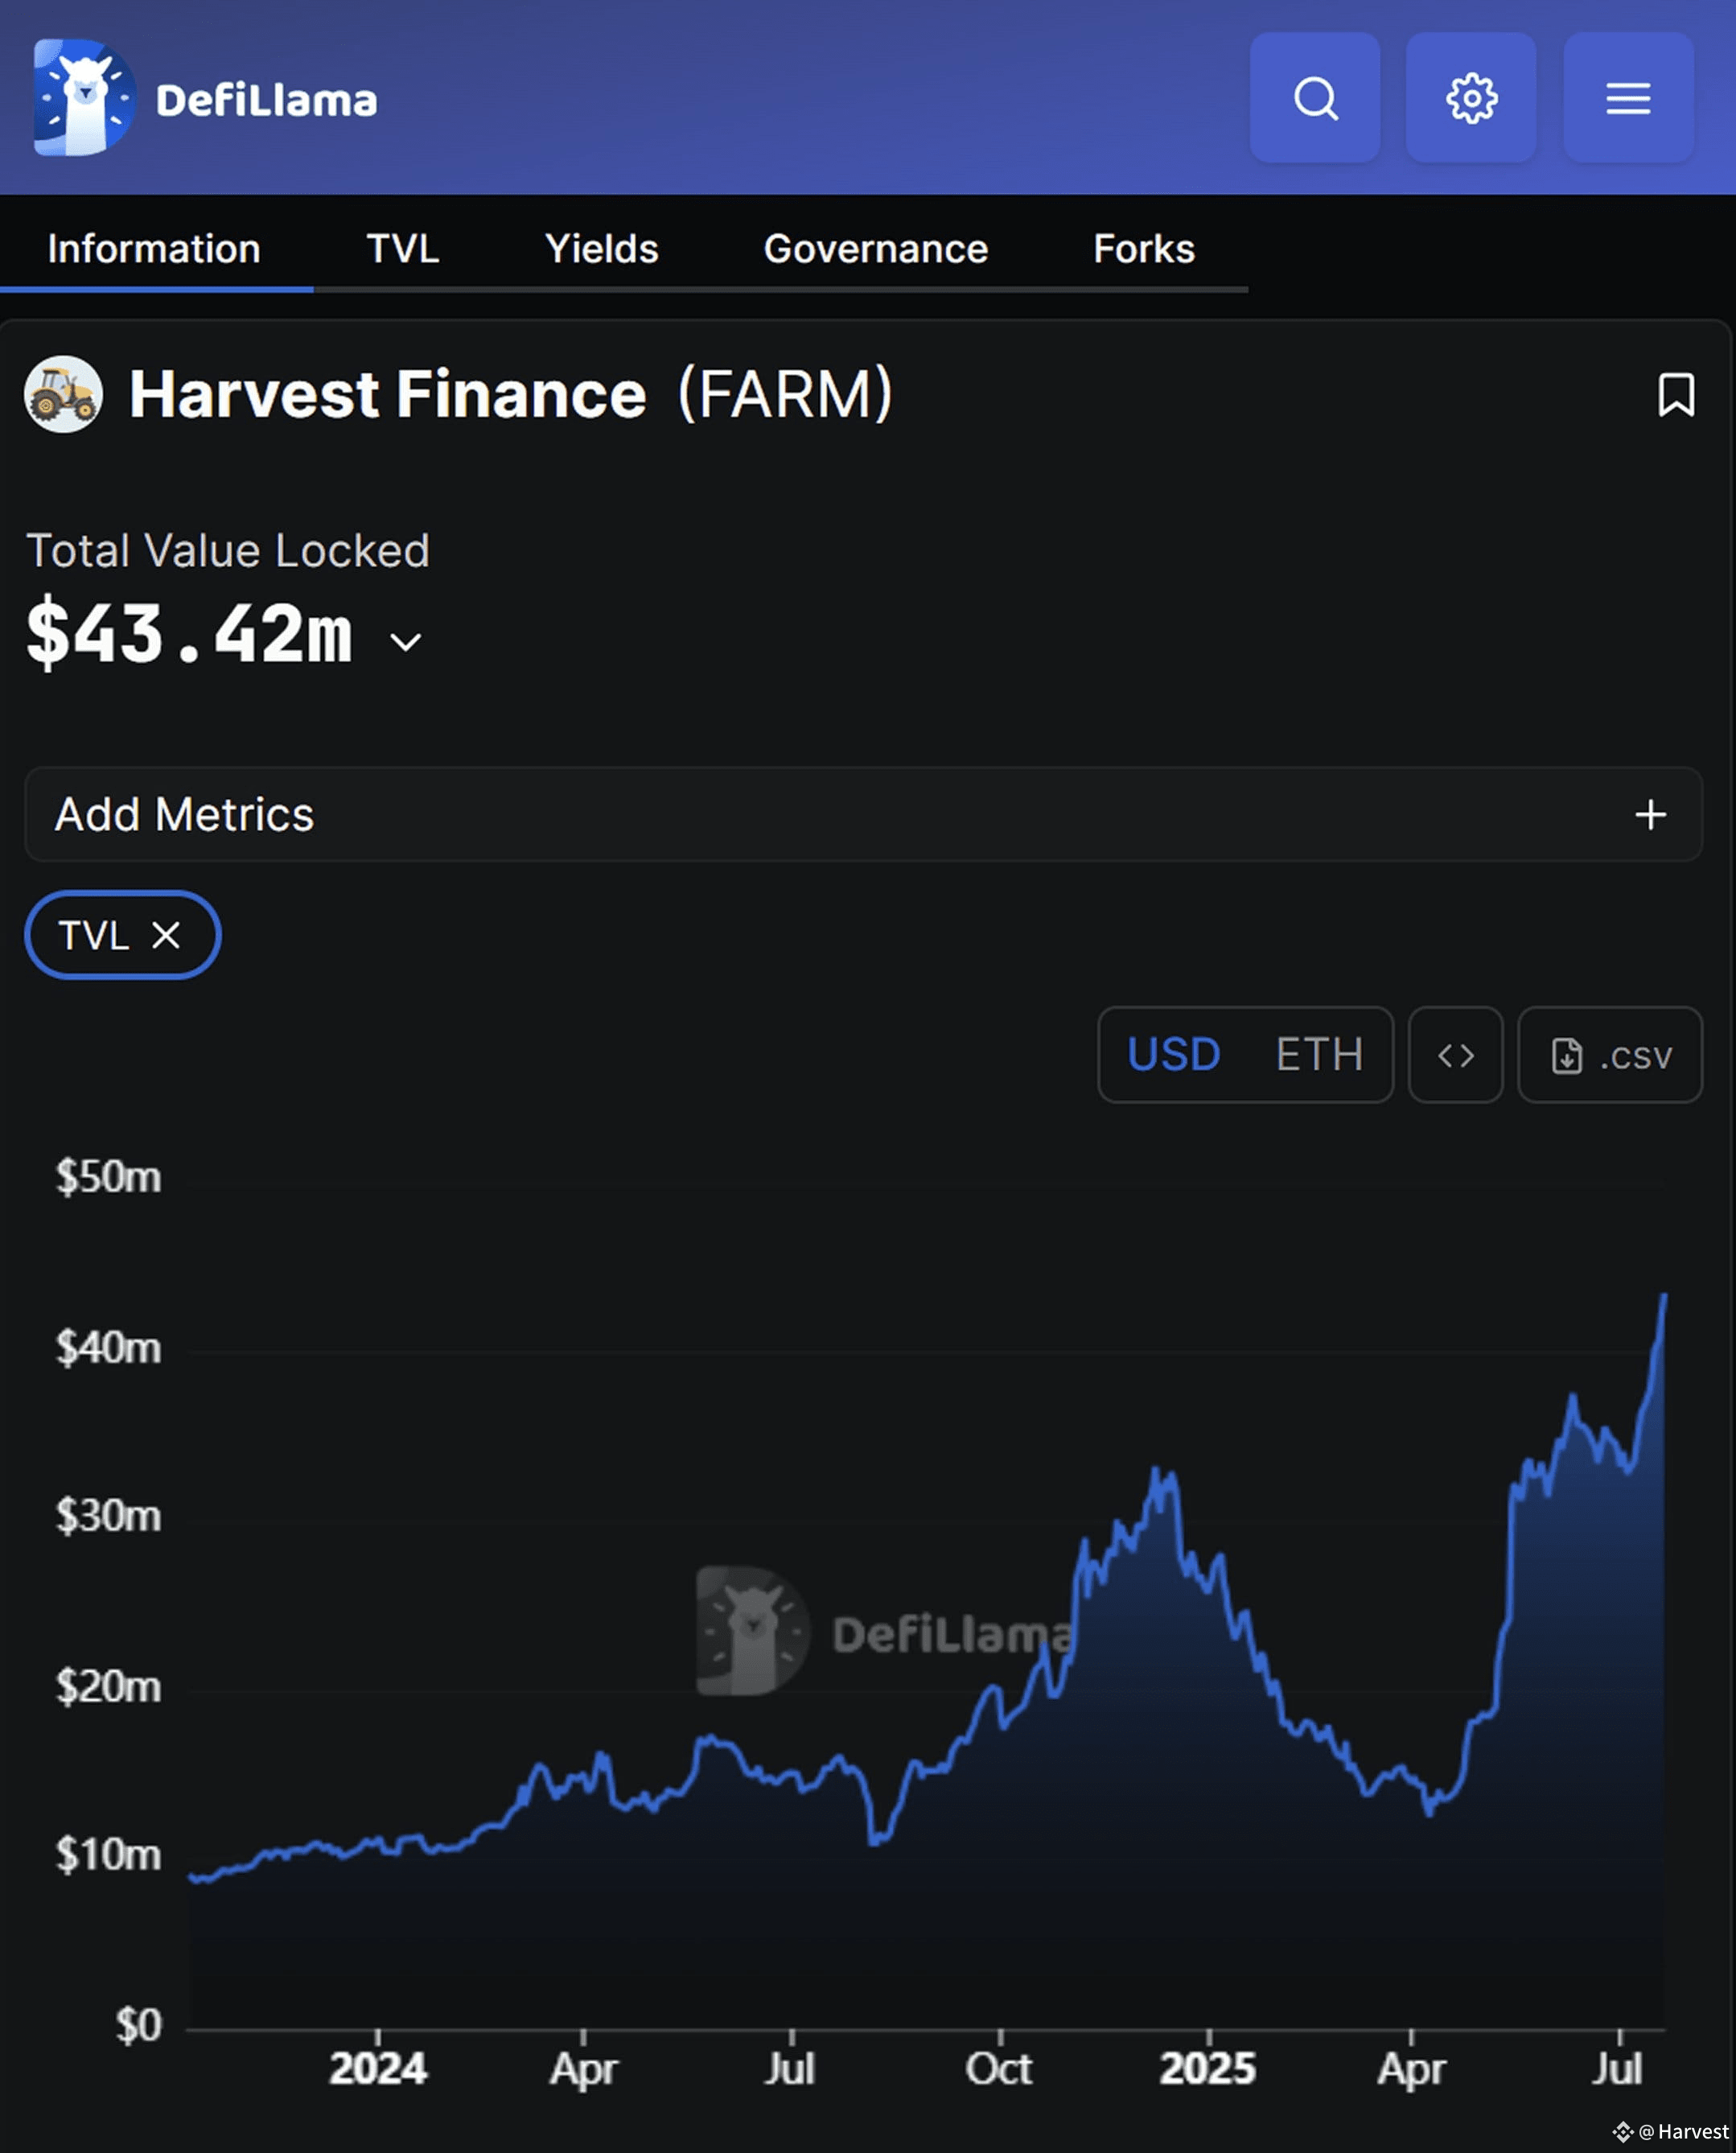The width and height of the screenshot is (1736, 2153).
Task: Select the Information tab
Action: 154,249
